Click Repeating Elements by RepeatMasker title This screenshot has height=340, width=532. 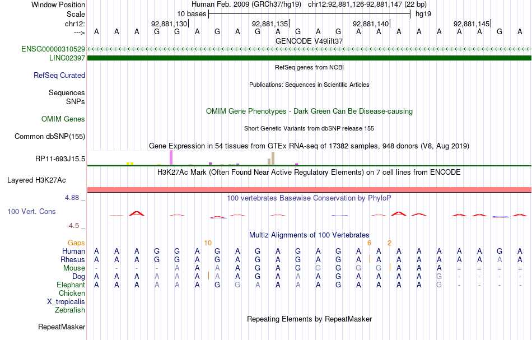tap(309, 319)
